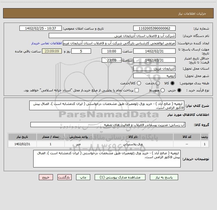The height and width of the screenshot is (210, 217).
Task: Click the remaining days field showing 5
Action: tap(81, 51)
